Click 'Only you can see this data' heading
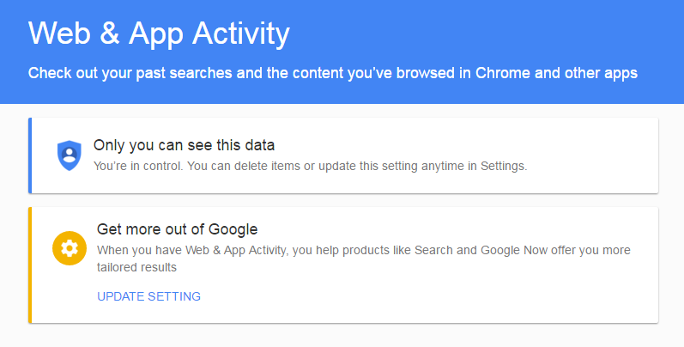Image resolution: width=684 pixels, height=347 pixels. (184, 145)
